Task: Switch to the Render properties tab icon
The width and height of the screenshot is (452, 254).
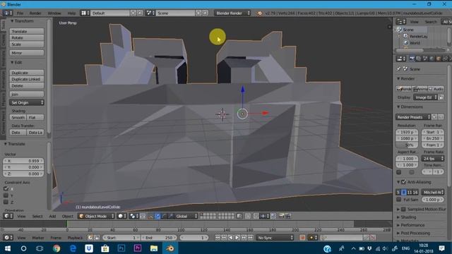Action: pos(412,59)
